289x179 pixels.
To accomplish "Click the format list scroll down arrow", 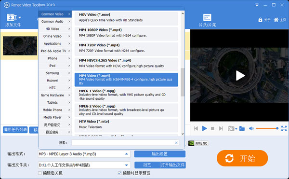I will tap(183, 134).
